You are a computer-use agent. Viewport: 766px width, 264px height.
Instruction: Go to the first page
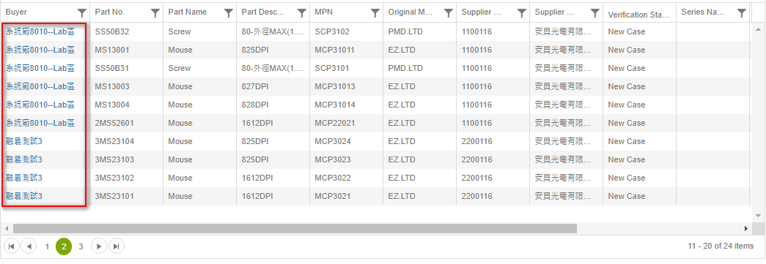click(11, 246)
